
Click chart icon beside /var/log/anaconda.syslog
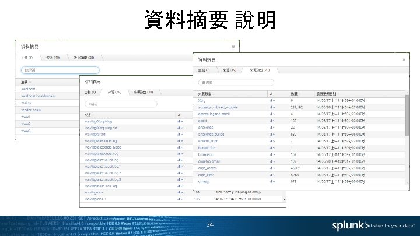[x=180, y=147]
